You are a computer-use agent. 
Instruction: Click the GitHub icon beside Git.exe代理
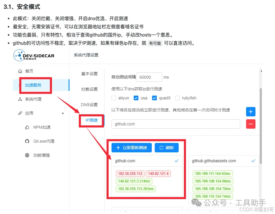pos(27,141)
